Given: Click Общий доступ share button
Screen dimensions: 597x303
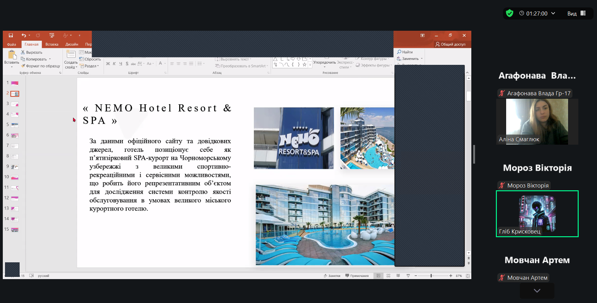Looking at the screenshot, I should [x=450, y=44].
